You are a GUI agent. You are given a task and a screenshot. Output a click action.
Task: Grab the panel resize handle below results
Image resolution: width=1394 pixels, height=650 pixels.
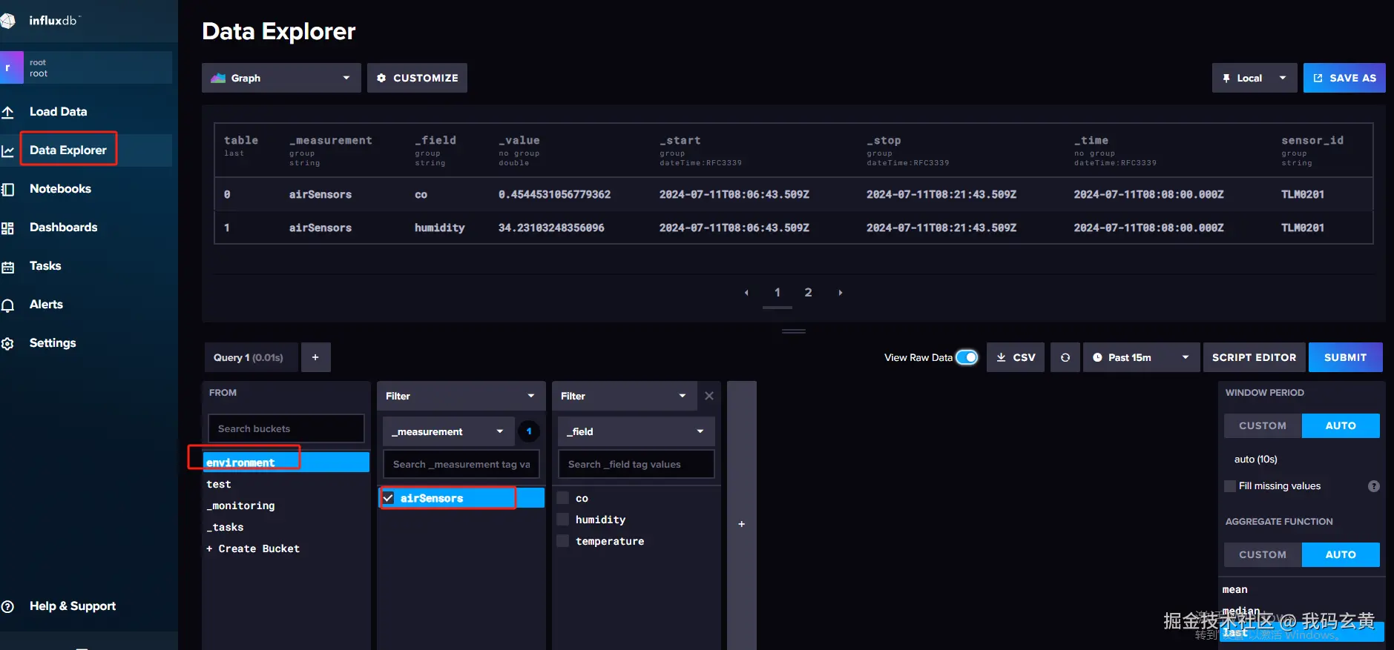point(794,331)
